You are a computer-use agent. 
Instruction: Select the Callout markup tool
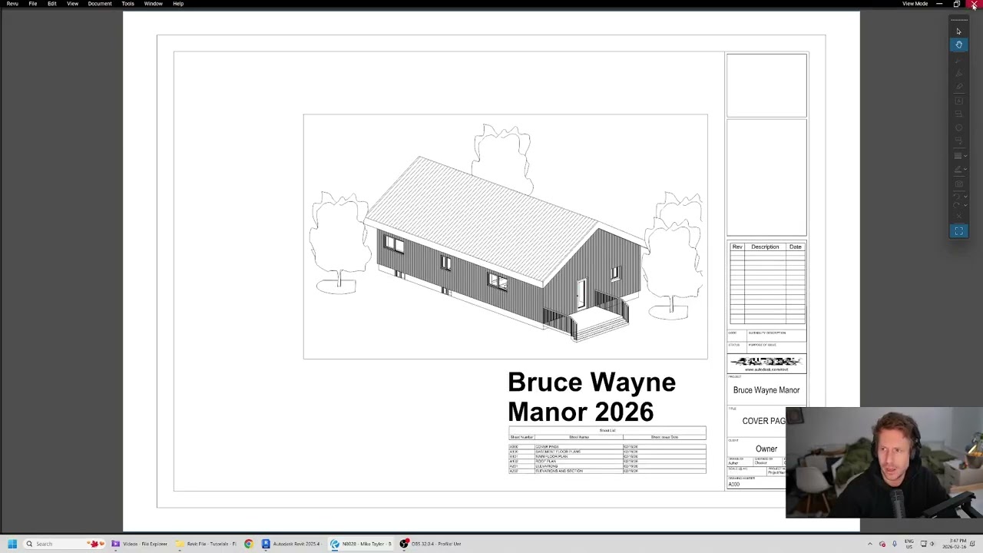point(958,142)
